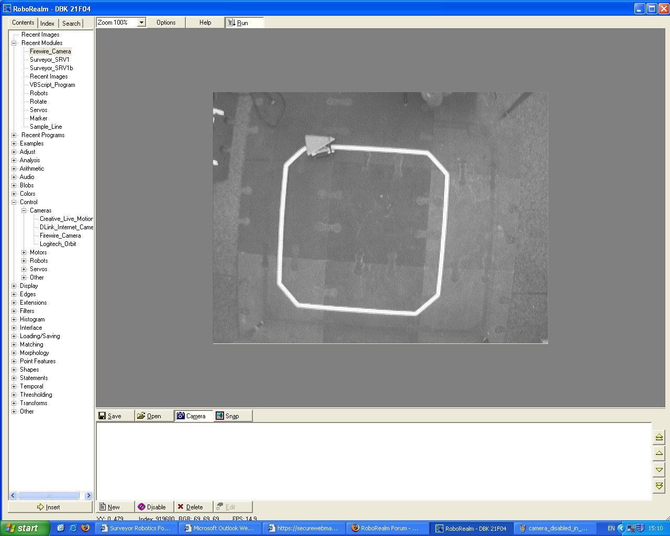The height and width of the screenshot is (536, 670).
Task: Collapse the Control tree node
Action: coord(14,202)
